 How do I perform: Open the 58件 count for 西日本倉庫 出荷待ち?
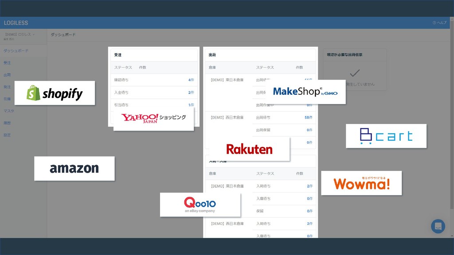click(x=309, y=118)
